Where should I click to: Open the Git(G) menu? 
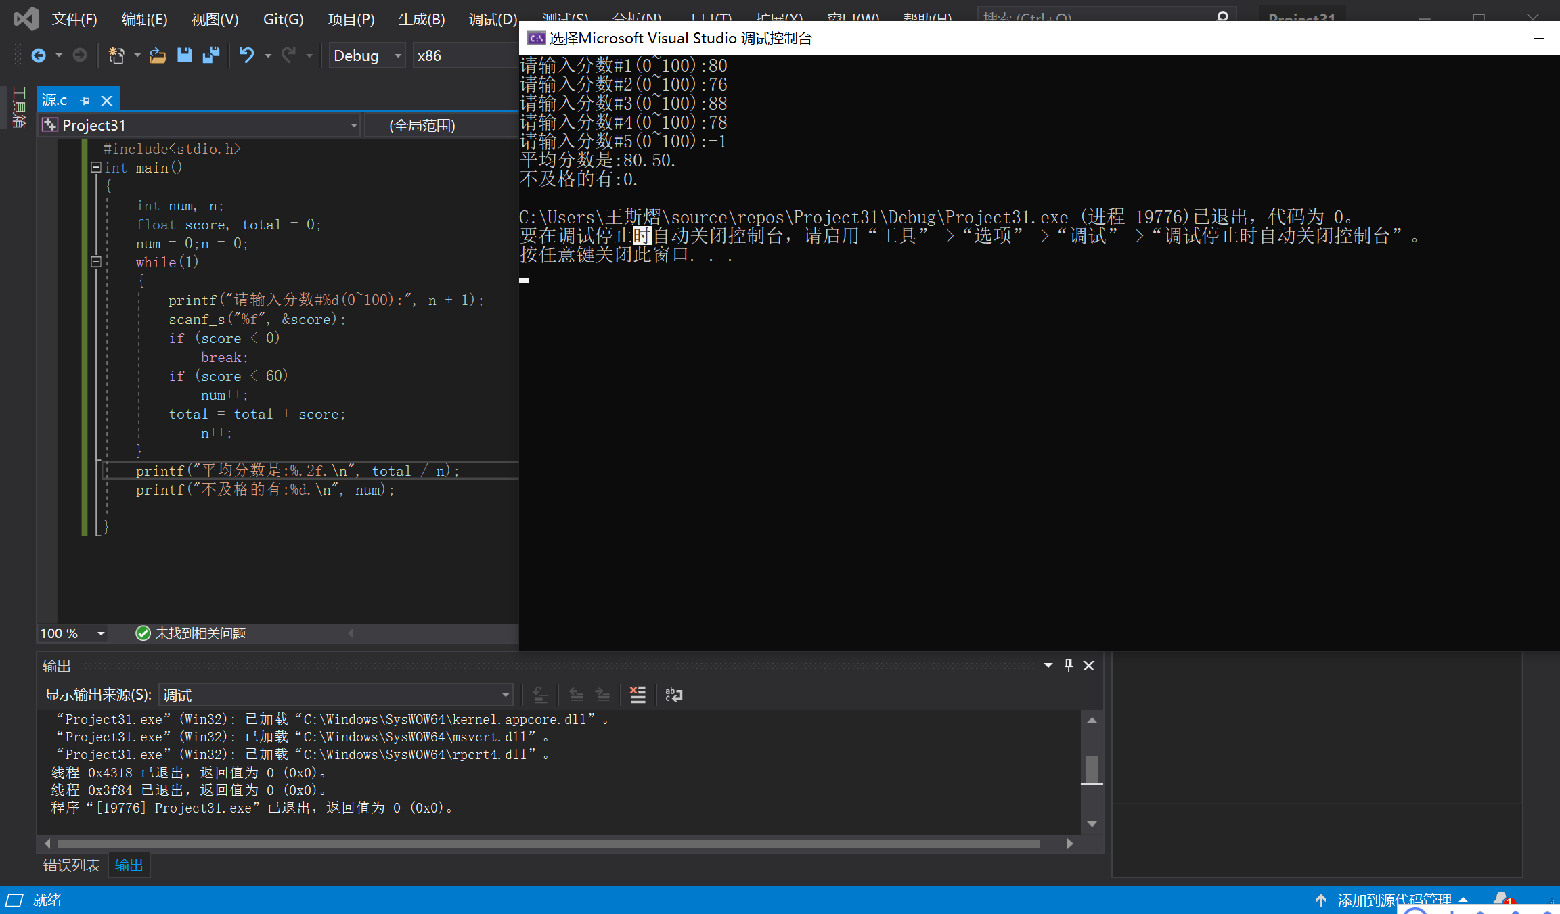283,19
